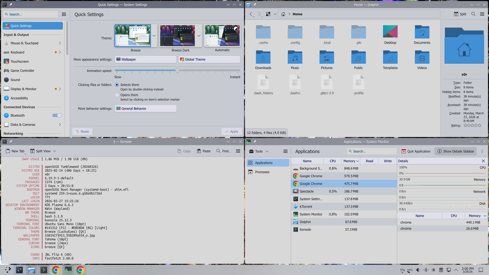Expand the Mouse & Touchpad category

(x=60, y=43)
